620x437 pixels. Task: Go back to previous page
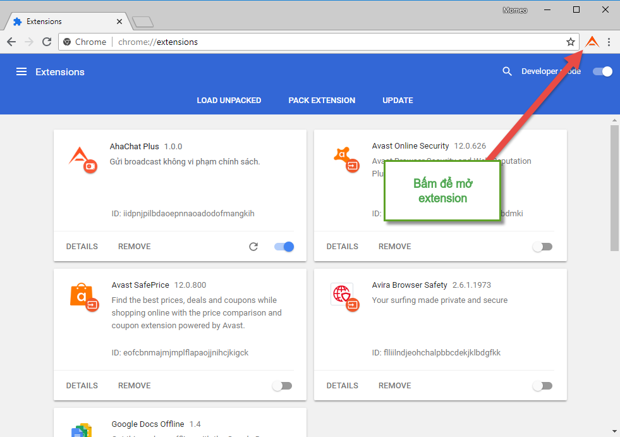coord(12,42)
